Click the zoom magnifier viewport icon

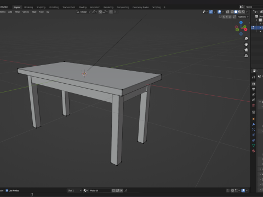coord(246,38)
